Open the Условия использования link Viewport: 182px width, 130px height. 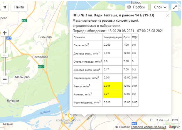[148, 127]
